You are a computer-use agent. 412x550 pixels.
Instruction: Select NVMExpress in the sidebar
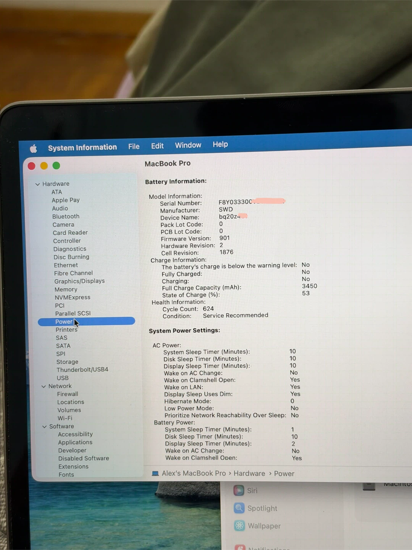coord(73,298)
